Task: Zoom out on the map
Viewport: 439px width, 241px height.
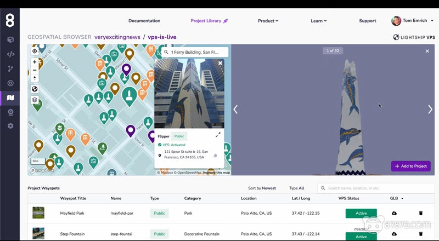Action: pos(35,70)
